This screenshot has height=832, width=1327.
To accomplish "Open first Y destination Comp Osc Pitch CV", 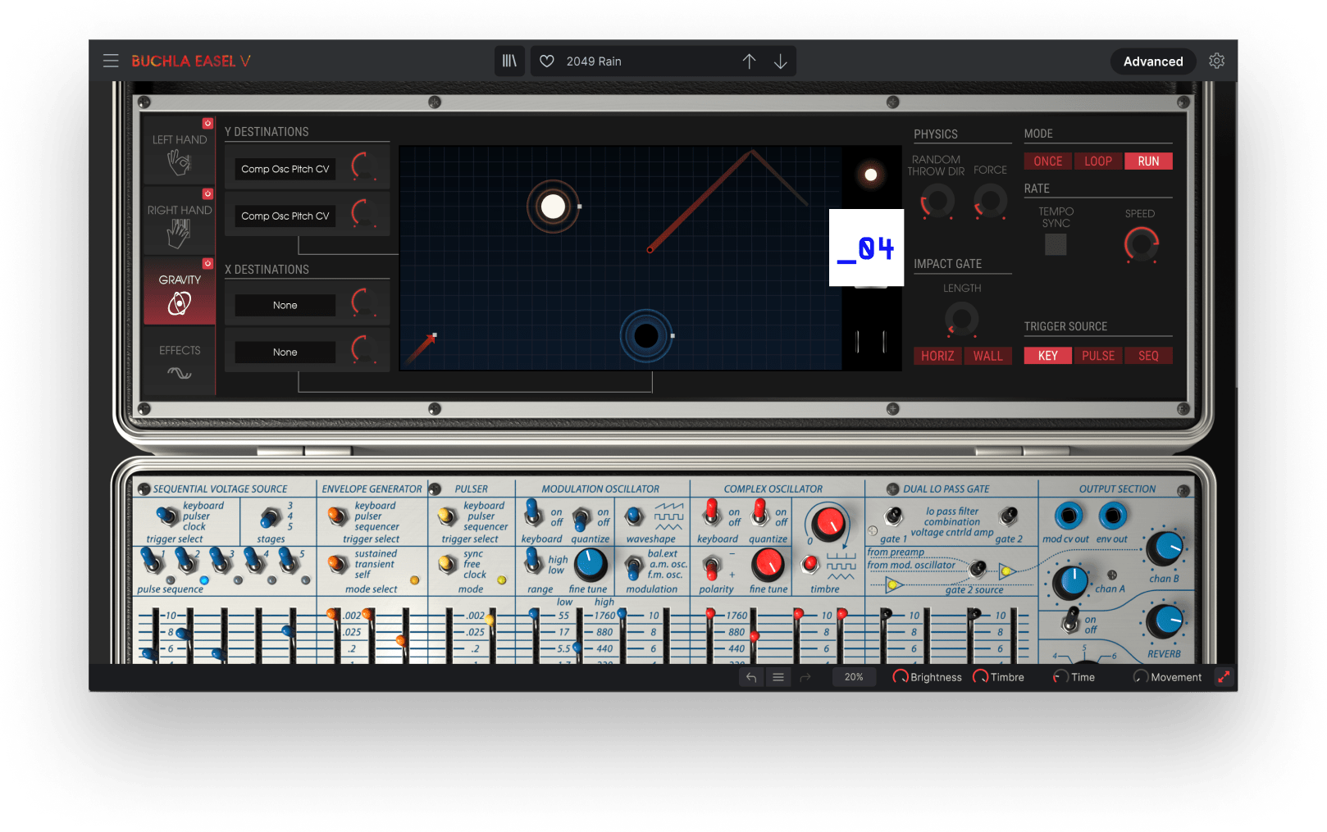I will click(285, 170).
